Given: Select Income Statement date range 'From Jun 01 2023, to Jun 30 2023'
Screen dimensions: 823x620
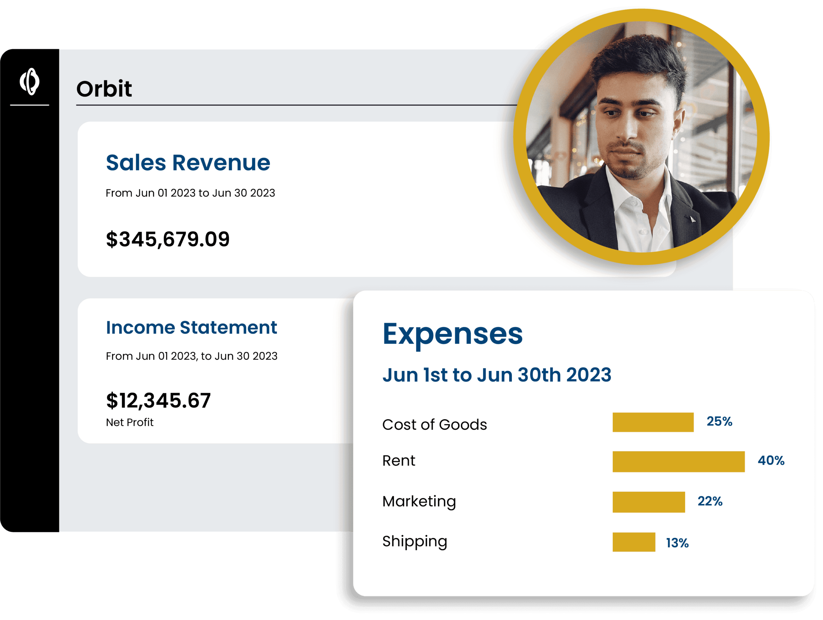Looking at the screenshot, I should 192,356.
